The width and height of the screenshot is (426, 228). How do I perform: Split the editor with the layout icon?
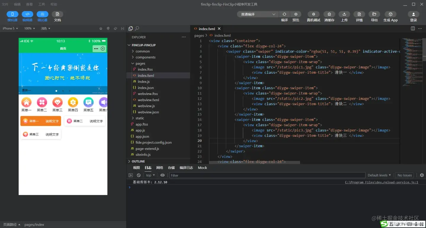[x=413, y=28]
